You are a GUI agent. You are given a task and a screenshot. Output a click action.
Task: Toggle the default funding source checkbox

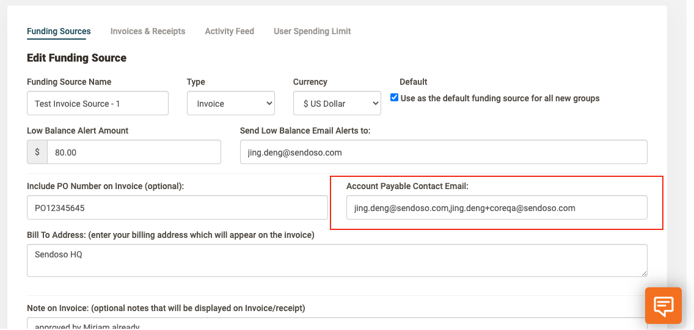tap(394, 98)
